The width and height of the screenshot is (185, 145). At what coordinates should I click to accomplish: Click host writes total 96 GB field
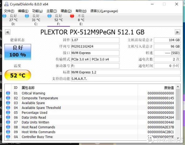click(x=167, y=47)
